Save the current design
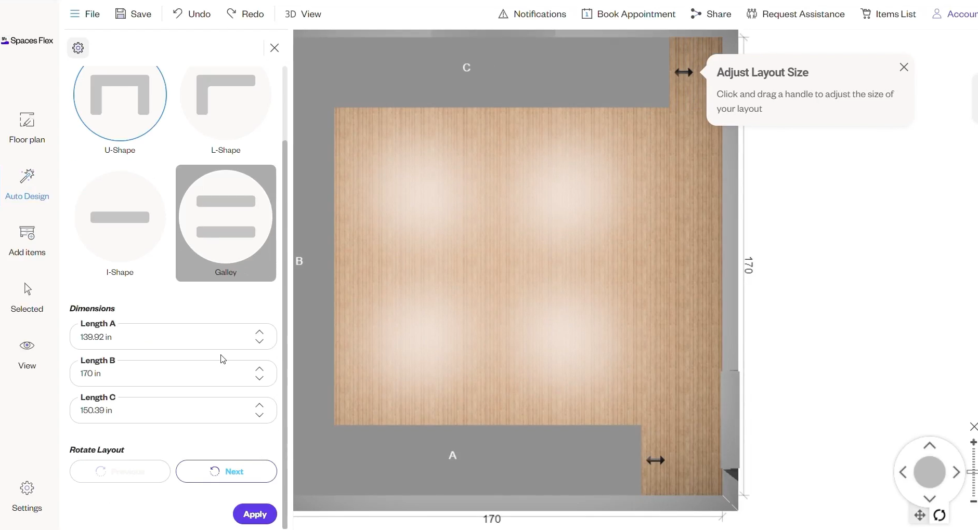 coord(133,14)
